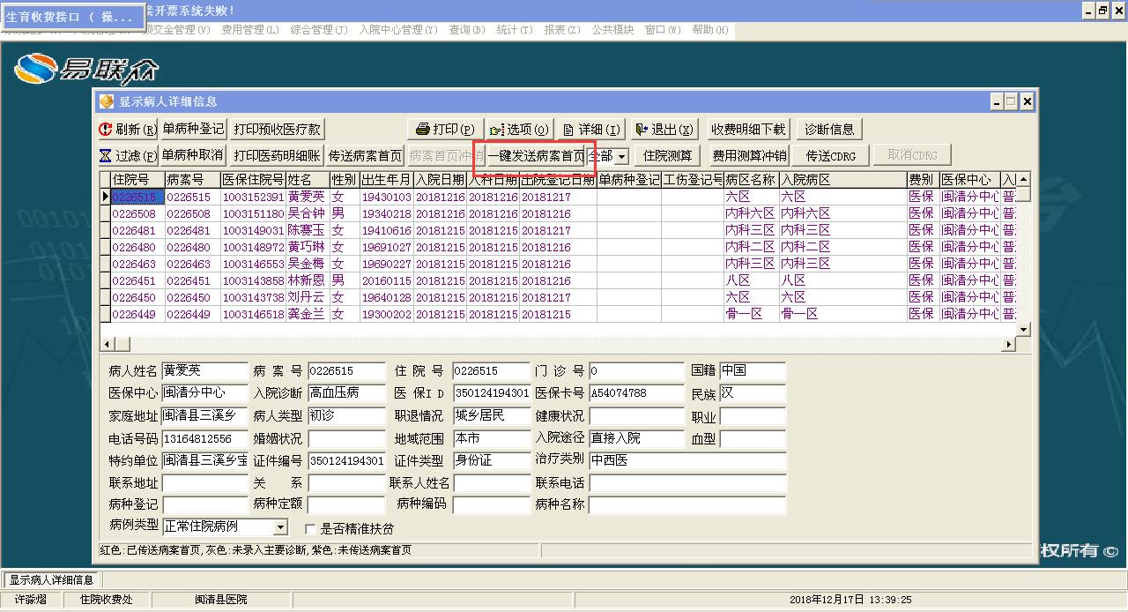
Task: Click cell 0226449 in 住院号 column
Action: pos(137,314)
